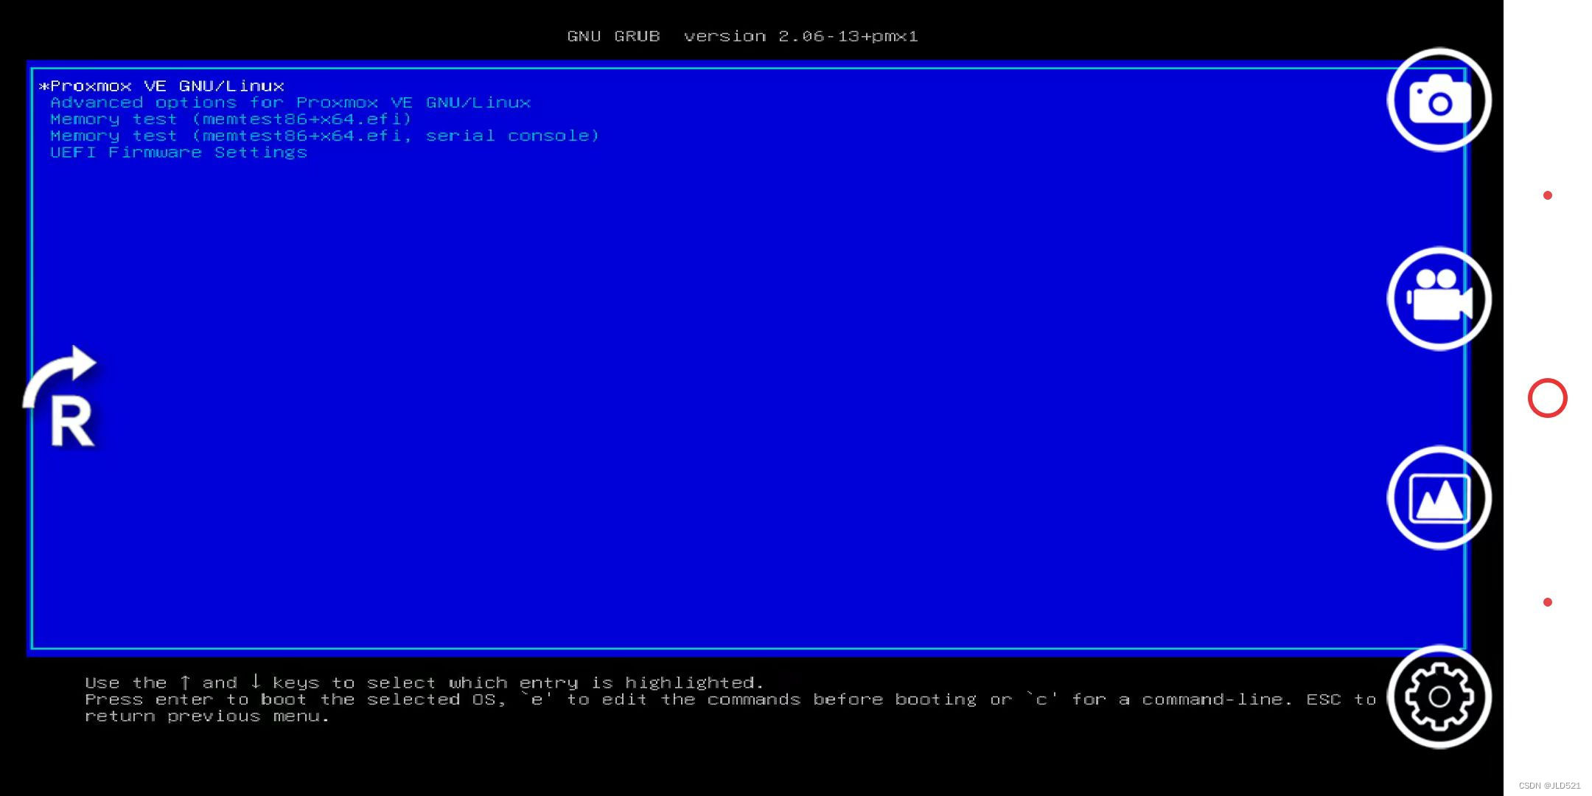
Task: Tap the lower red dot navigation button
Action: click(1548, 602)
